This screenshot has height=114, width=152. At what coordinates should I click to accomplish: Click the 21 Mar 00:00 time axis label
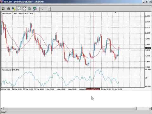pyautogui.click(x=17, y=89)
